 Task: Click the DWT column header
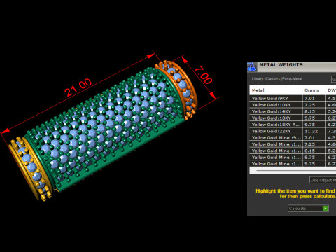[331, 90]
